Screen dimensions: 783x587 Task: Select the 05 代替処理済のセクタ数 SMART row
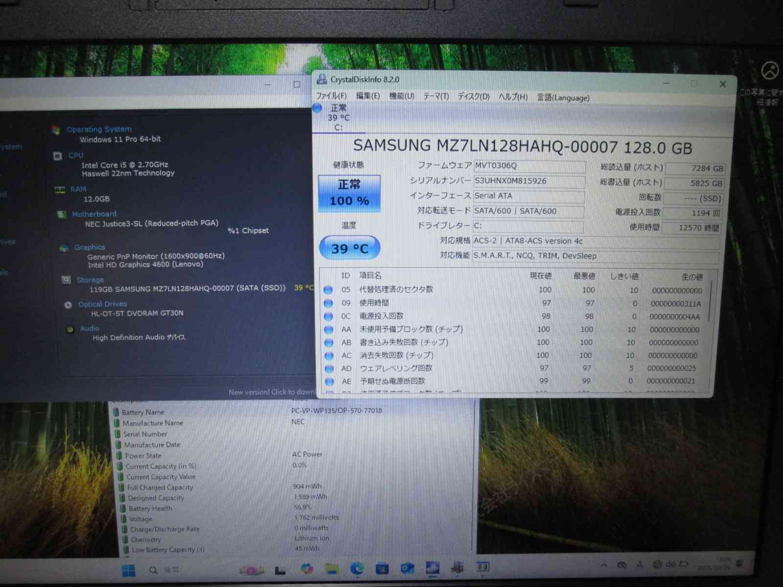tap(396, 289)
